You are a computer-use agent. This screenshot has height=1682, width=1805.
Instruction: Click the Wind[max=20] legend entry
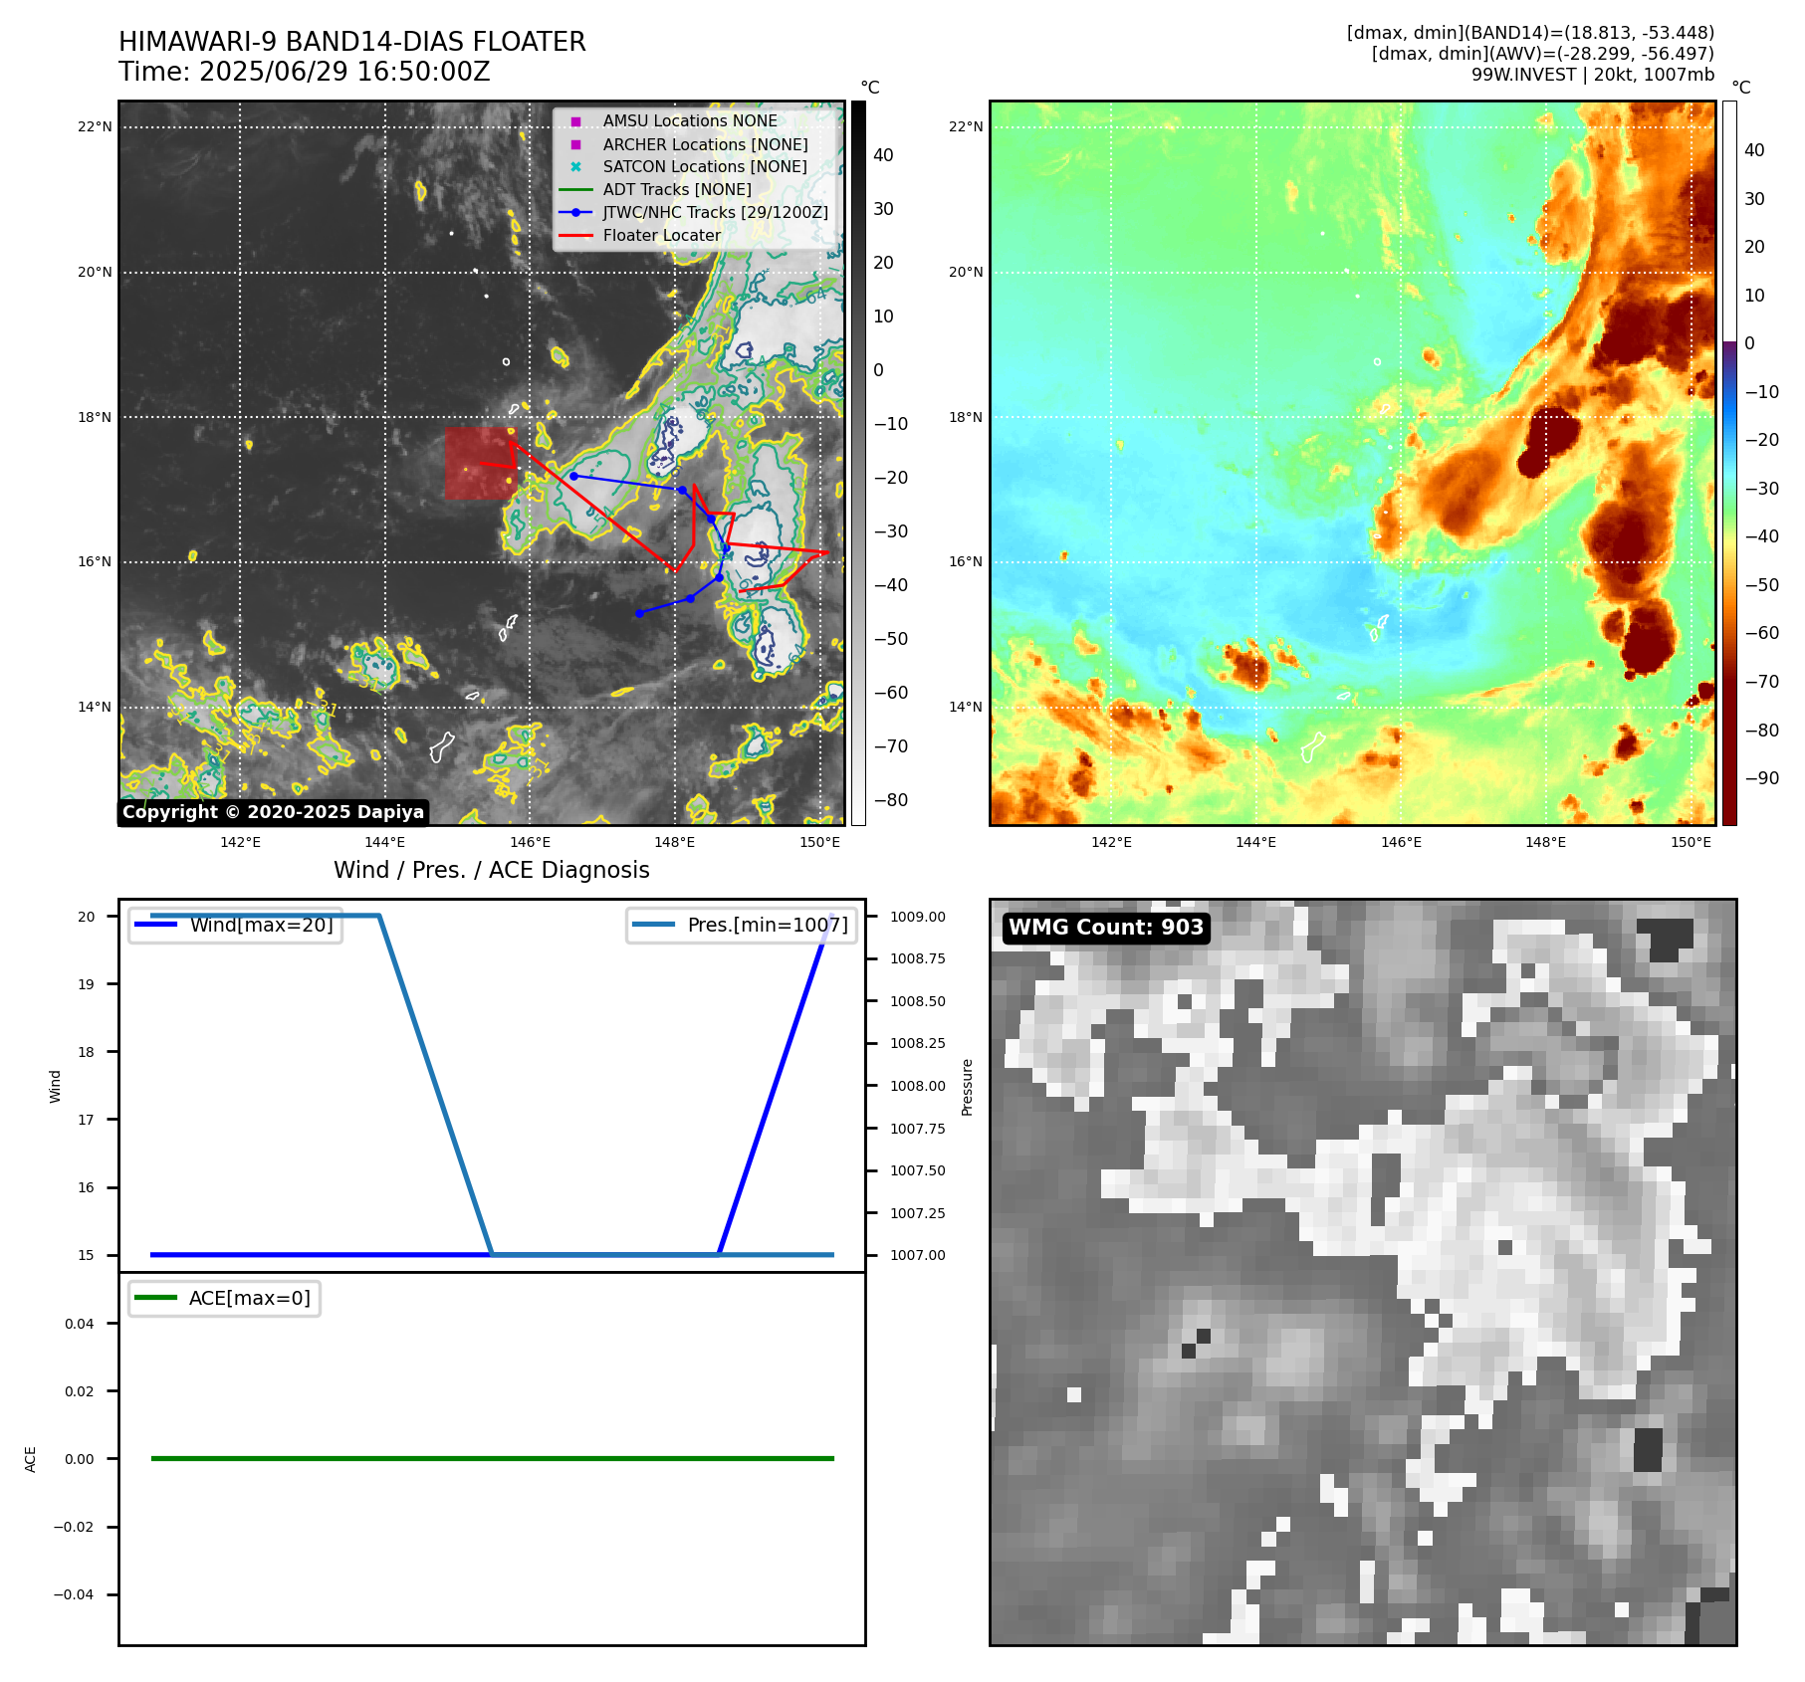[236, 925]
